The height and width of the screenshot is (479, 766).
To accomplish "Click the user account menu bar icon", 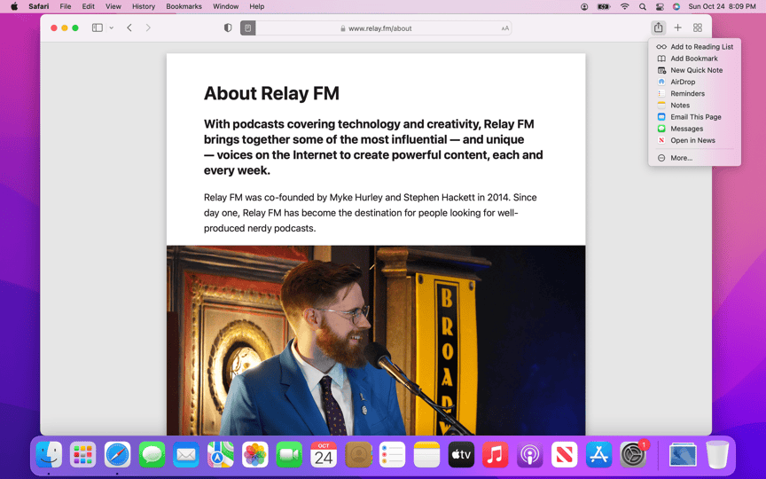I will point(584,6).
